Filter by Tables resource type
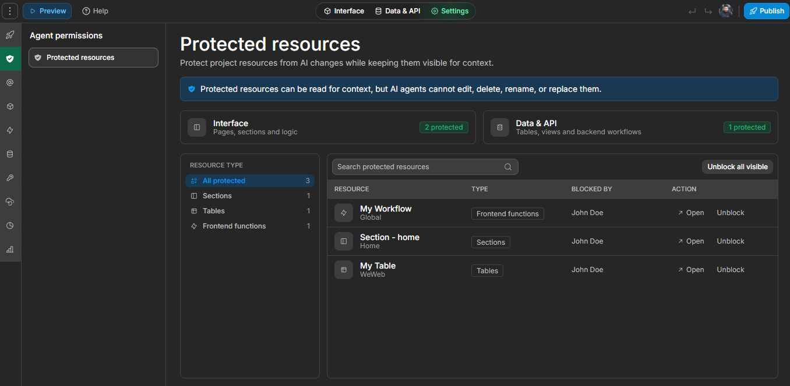This screenshot has width=790, height=386. 250,211
